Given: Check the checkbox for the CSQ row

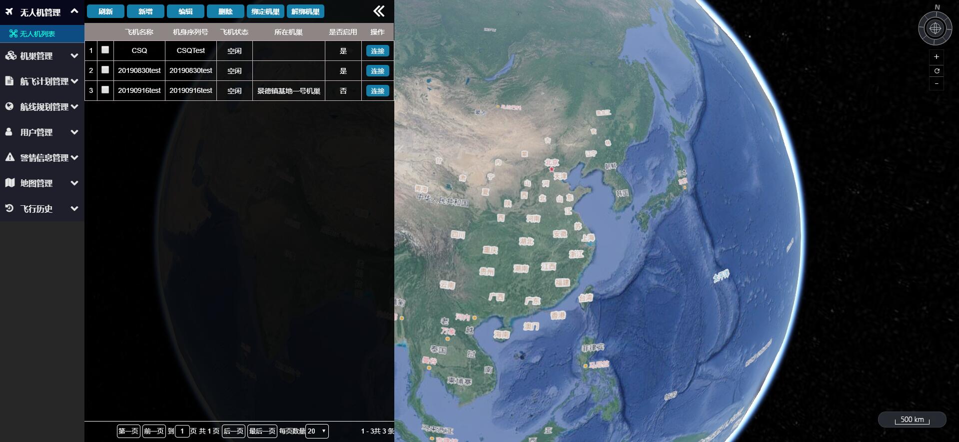Looking at the screenshot, I should tap(105, 50).
